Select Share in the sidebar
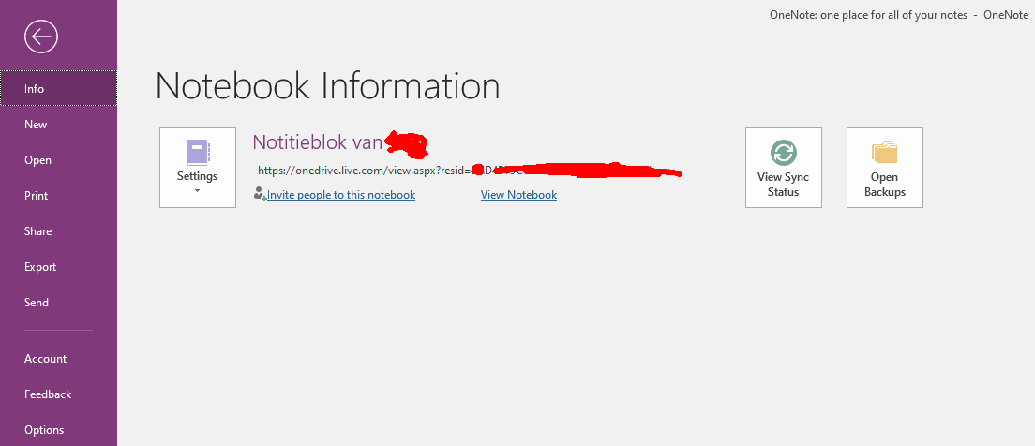 pos(59,230)
